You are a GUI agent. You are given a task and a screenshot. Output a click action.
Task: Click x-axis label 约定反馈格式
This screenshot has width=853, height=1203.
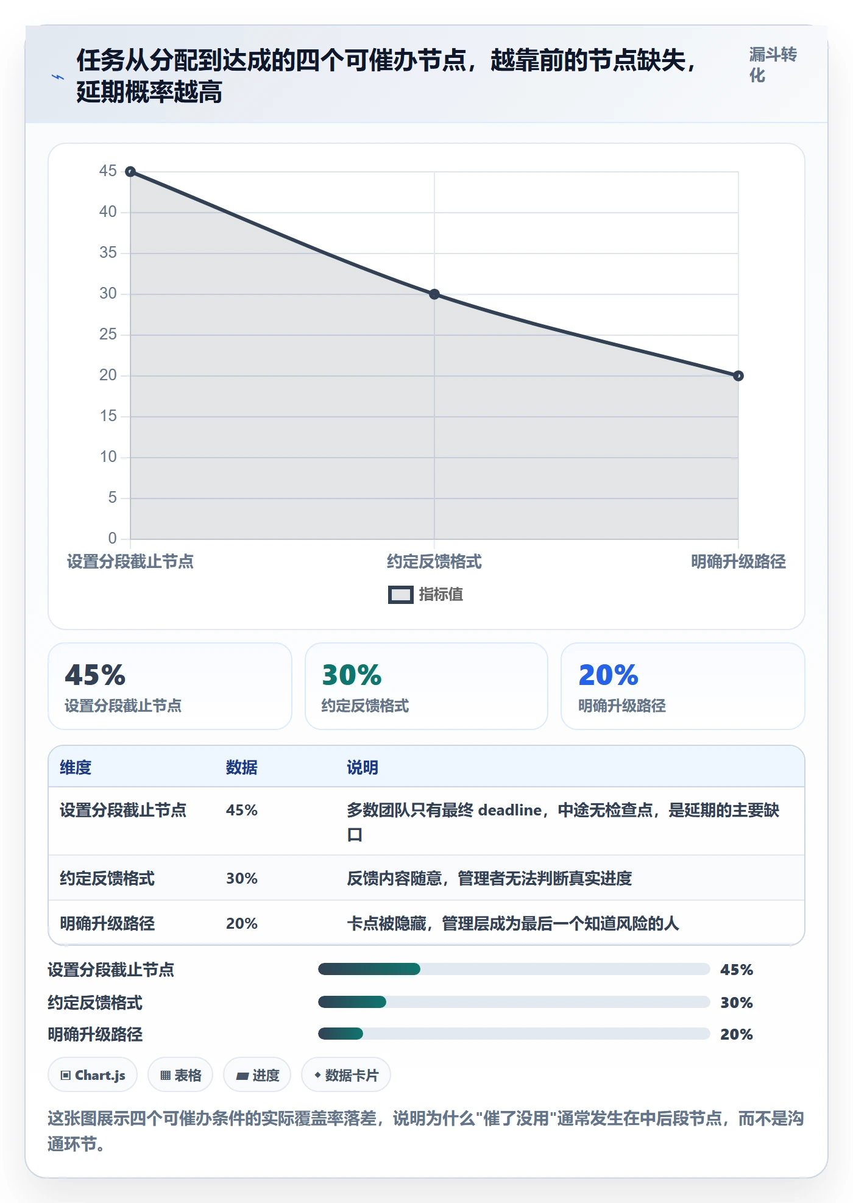click(434, 561)
